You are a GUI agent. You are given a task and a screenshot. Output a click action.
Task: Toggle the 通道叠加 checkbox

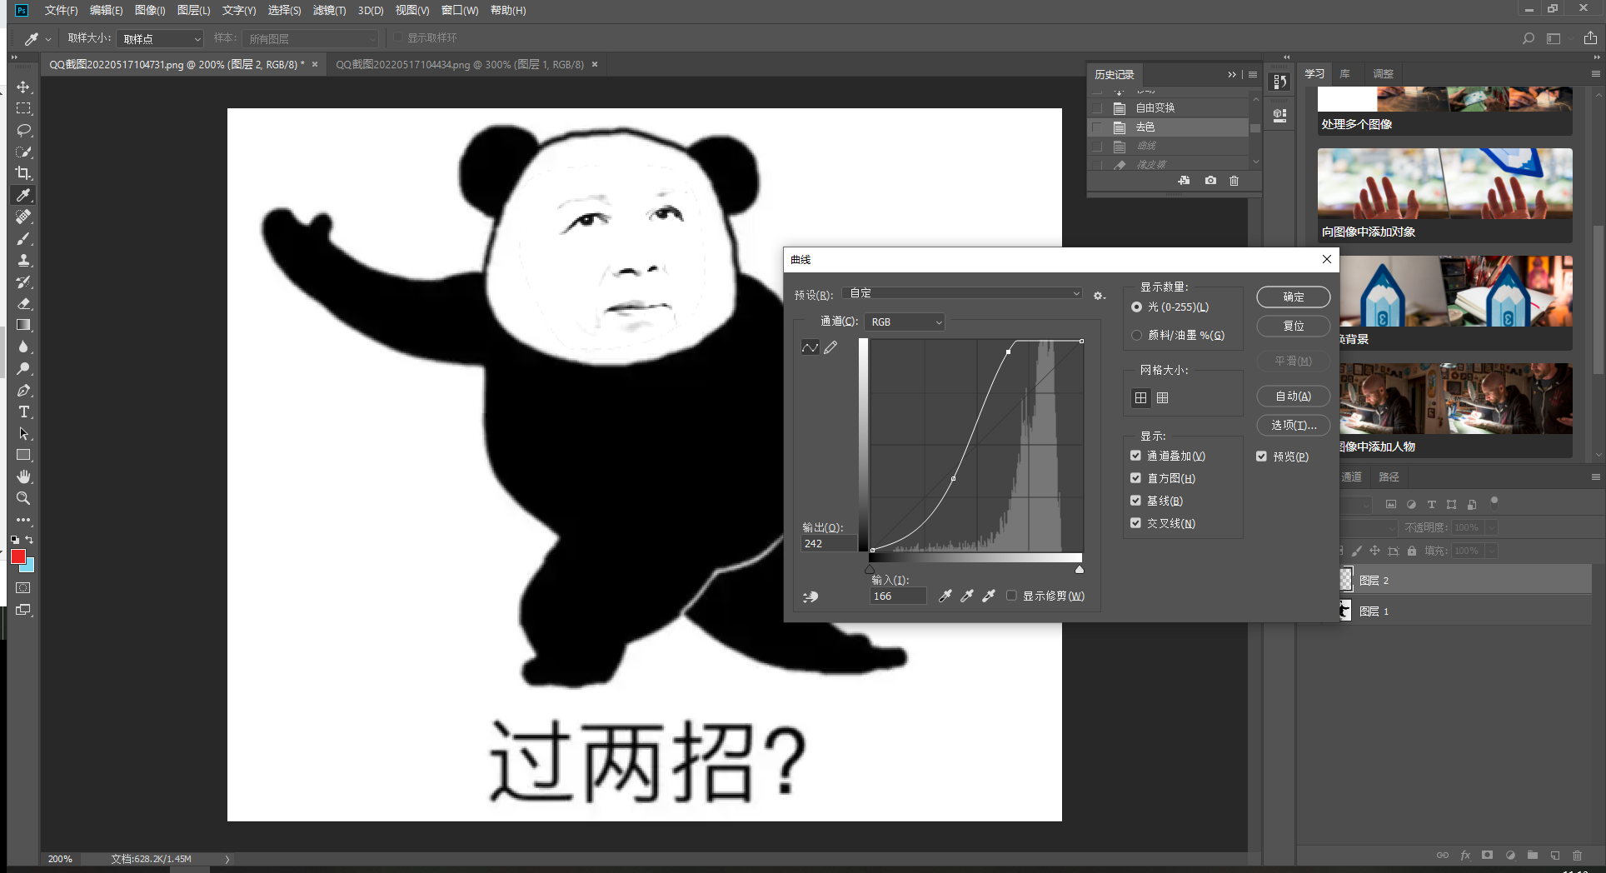(1135, 456)
